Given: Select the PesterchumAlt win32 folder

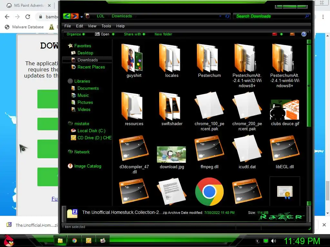Looking at the screenshot, I should pyautogui.click(x=247, y=66).
